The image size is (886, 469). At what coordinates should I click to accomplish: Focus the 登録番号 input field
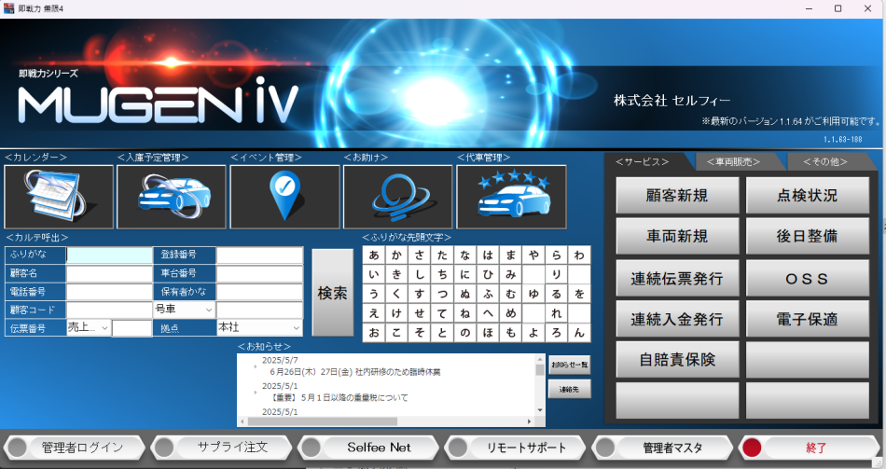point(260,255)
